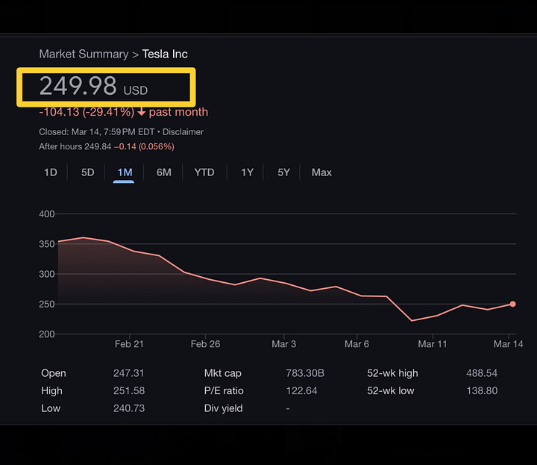
Task: Click the Div yield label
Action: [223, 408]
